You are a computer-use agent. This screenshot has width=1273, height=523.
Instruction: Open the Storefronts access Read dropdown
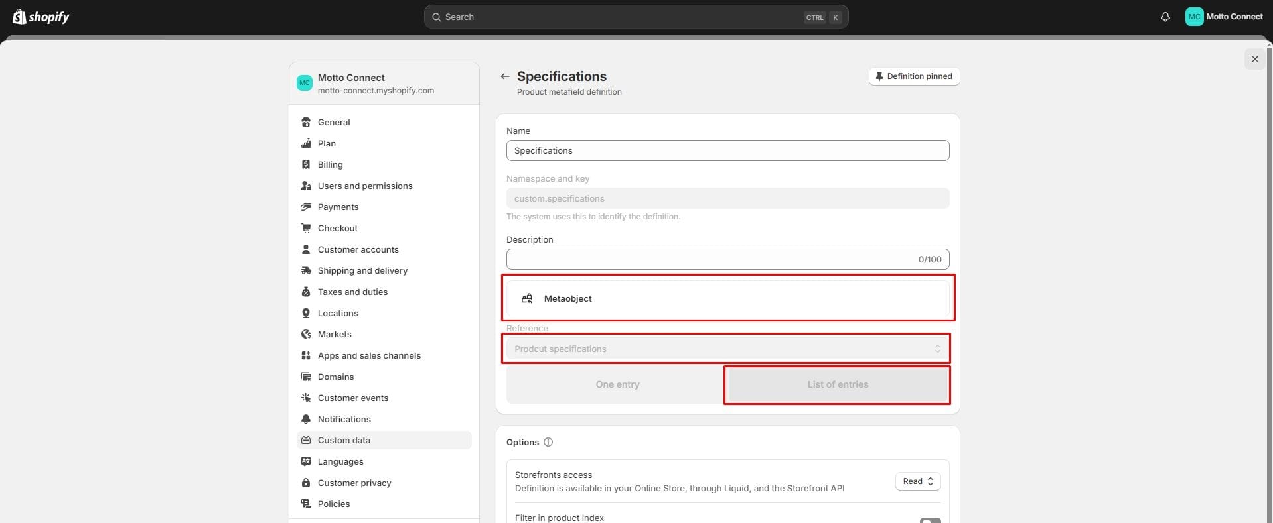click(918, 481)
